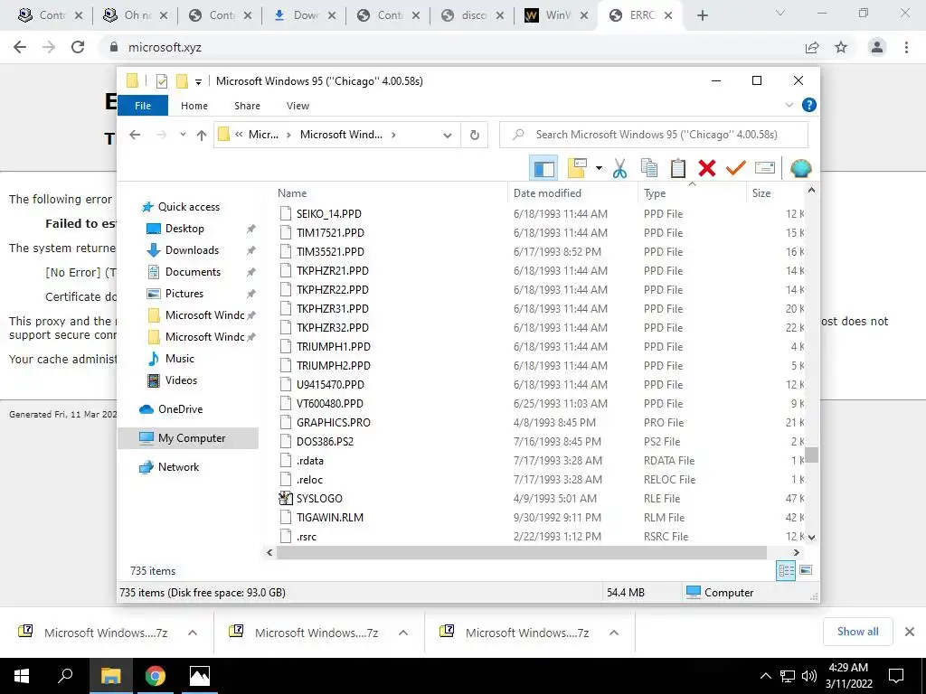
Task: Click Show all downloads button
Action: [857, 632]
